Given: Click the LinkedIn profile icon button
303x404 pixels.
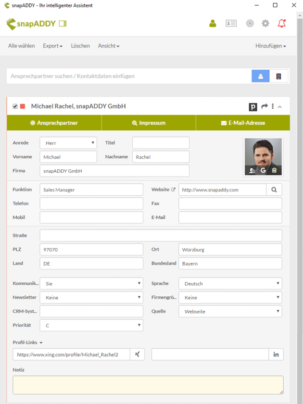Looking at the screenshot, I should click(276, 354).
